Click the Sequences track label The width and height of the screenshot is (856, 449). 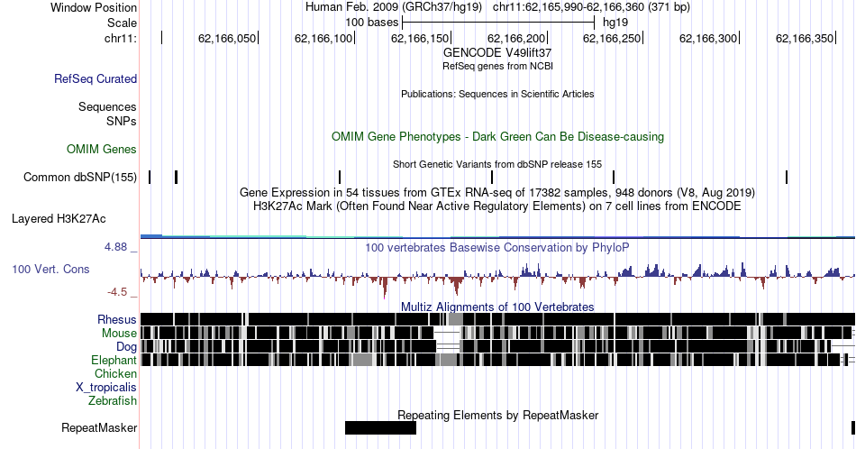[107, 106]
